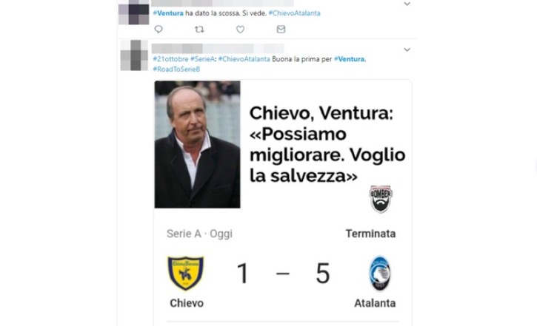This screenshot has height=326, width=537.
Task: Open the Chievo yellow crest logo
Action: [x=186, y=274]
